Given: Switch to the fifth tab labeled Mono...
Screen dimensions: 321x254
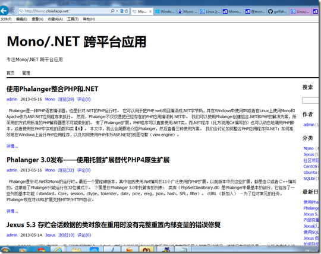Looking at the screenshot, I should tap(232, 12).
